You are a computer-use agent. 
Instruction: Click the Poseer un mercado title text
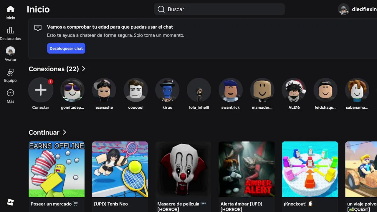point(54,204)
